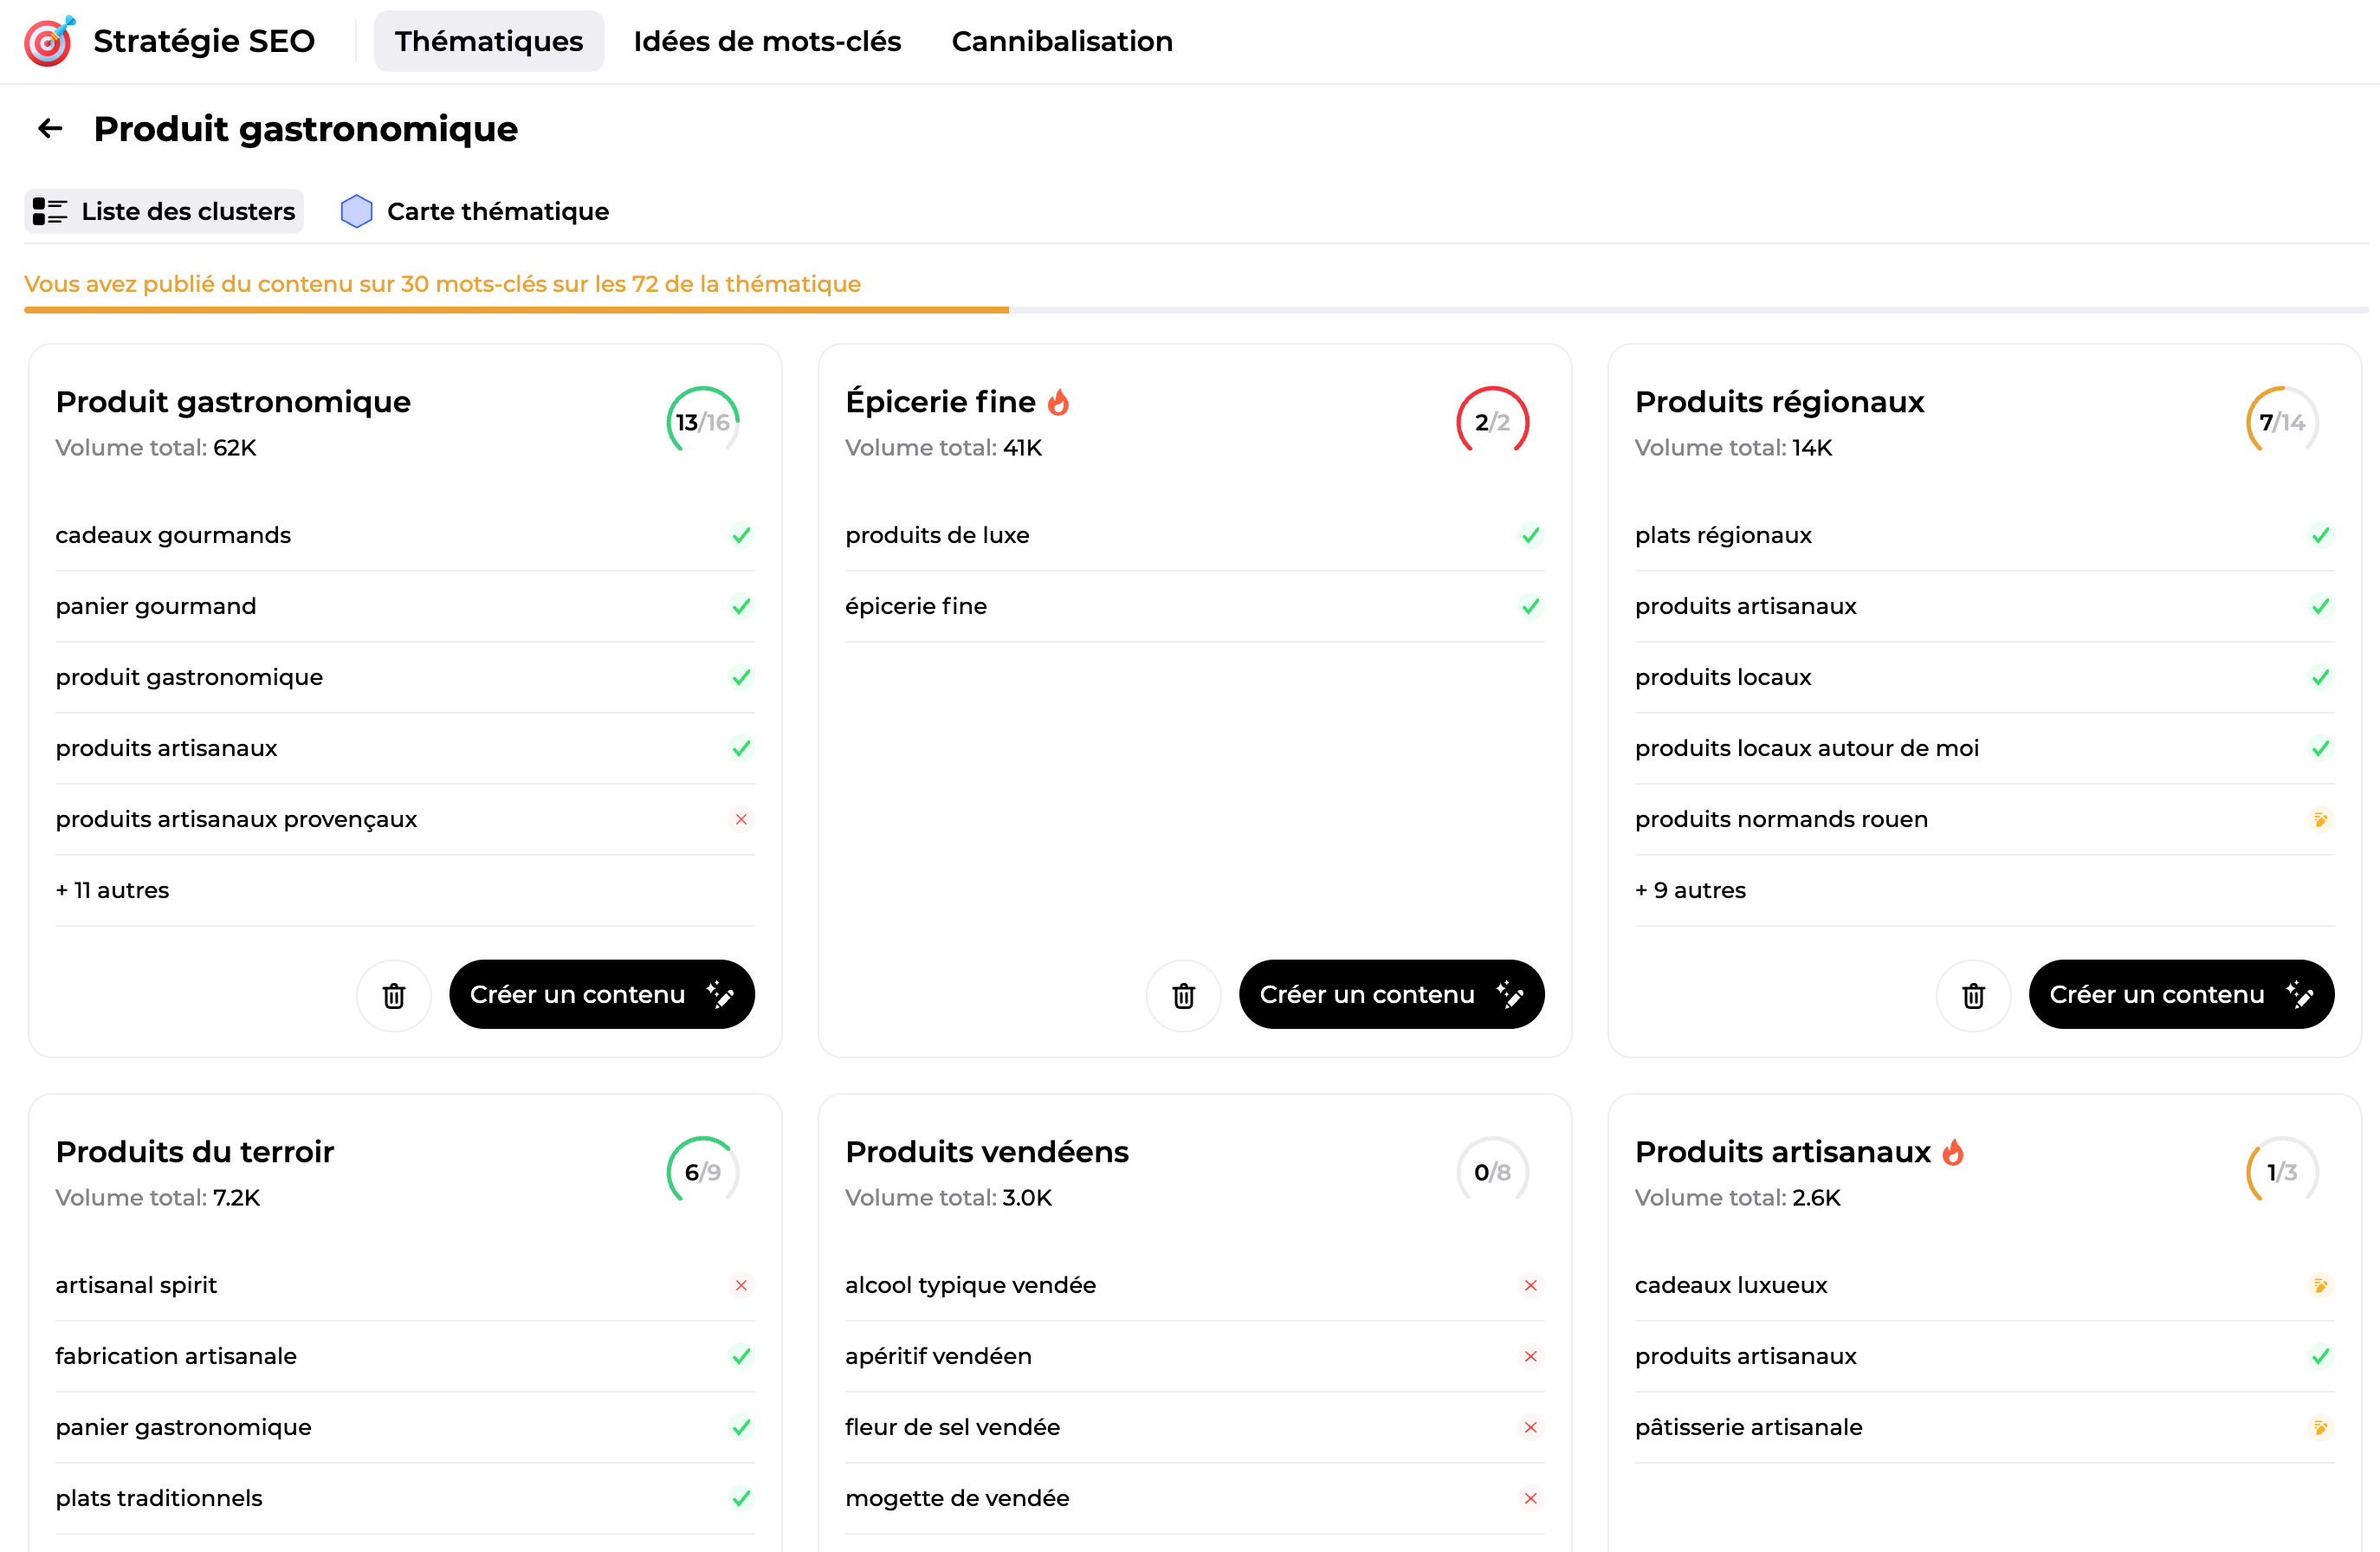Click red cross for apéritif vendéen

pyautogui.click(x=1530, y=1356)
